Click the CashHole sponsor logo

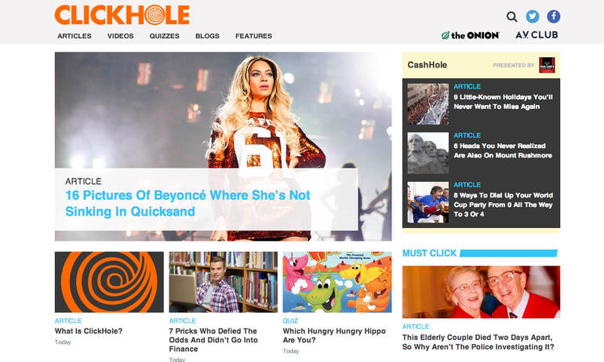[x=547, y=65]
